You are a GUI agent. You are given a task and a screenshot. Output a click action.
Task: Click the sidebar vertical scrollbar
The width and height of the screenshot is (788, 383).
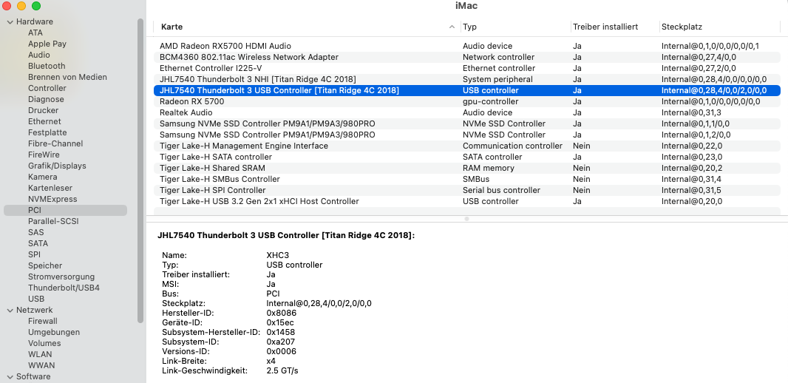(140, 170)
